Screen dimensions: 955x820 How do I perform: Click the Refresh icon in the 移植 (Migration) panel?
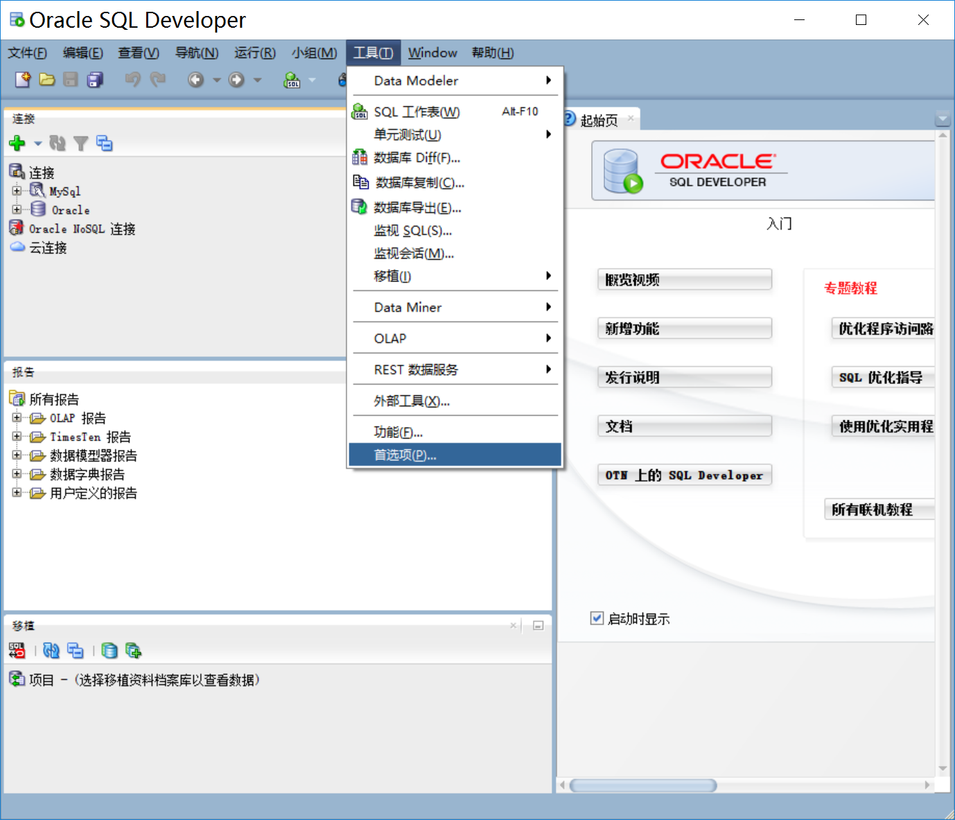click(x=51, y=650)
